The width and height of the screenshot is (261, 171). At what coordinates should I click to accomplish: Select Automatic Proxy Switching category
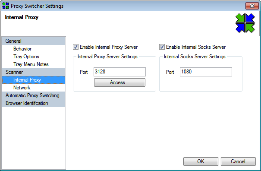34,95
